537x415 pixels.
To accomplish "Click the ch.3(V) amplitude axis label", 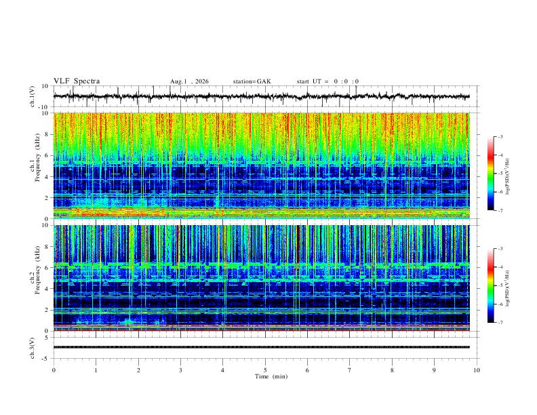I will tap(33, 349).
